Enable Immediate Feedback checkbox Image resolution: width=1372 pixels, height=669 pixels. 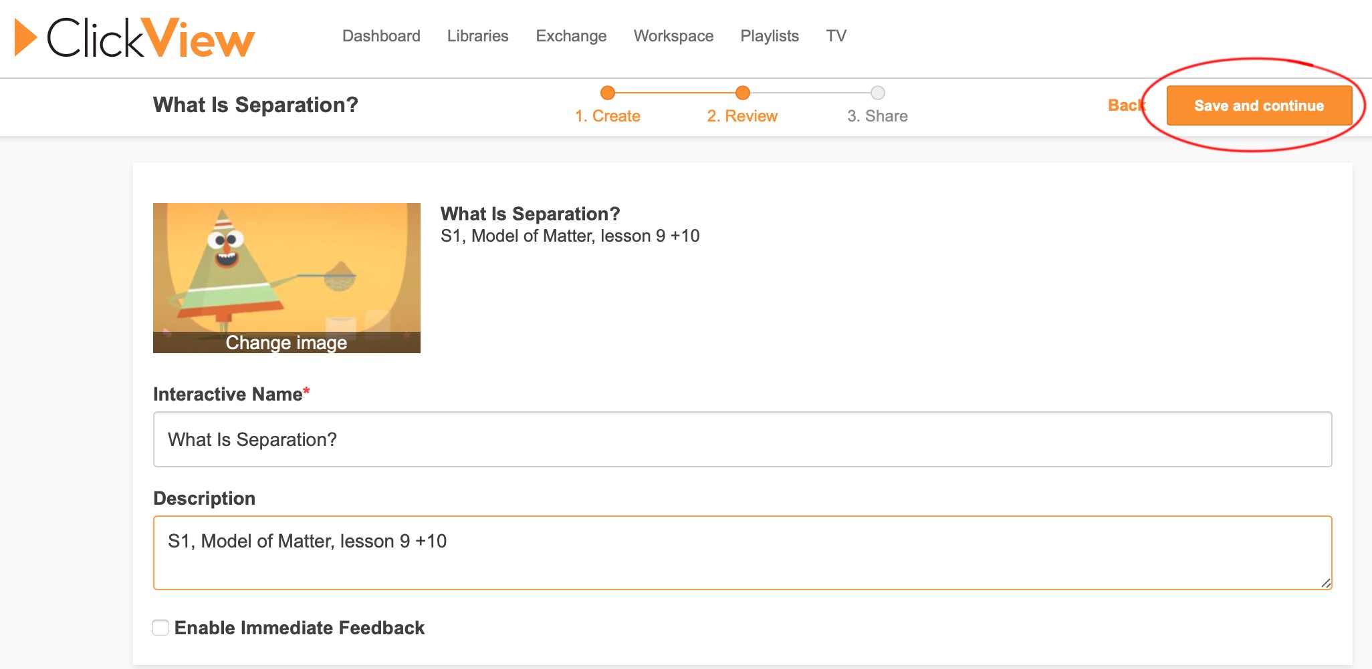[160, 628]
